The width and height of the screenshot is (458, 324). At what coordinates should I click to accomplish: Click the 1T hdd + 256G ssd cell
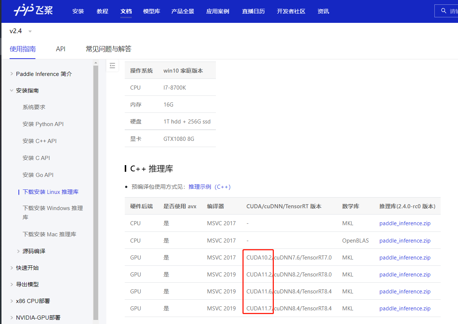(x=187, y=122)
